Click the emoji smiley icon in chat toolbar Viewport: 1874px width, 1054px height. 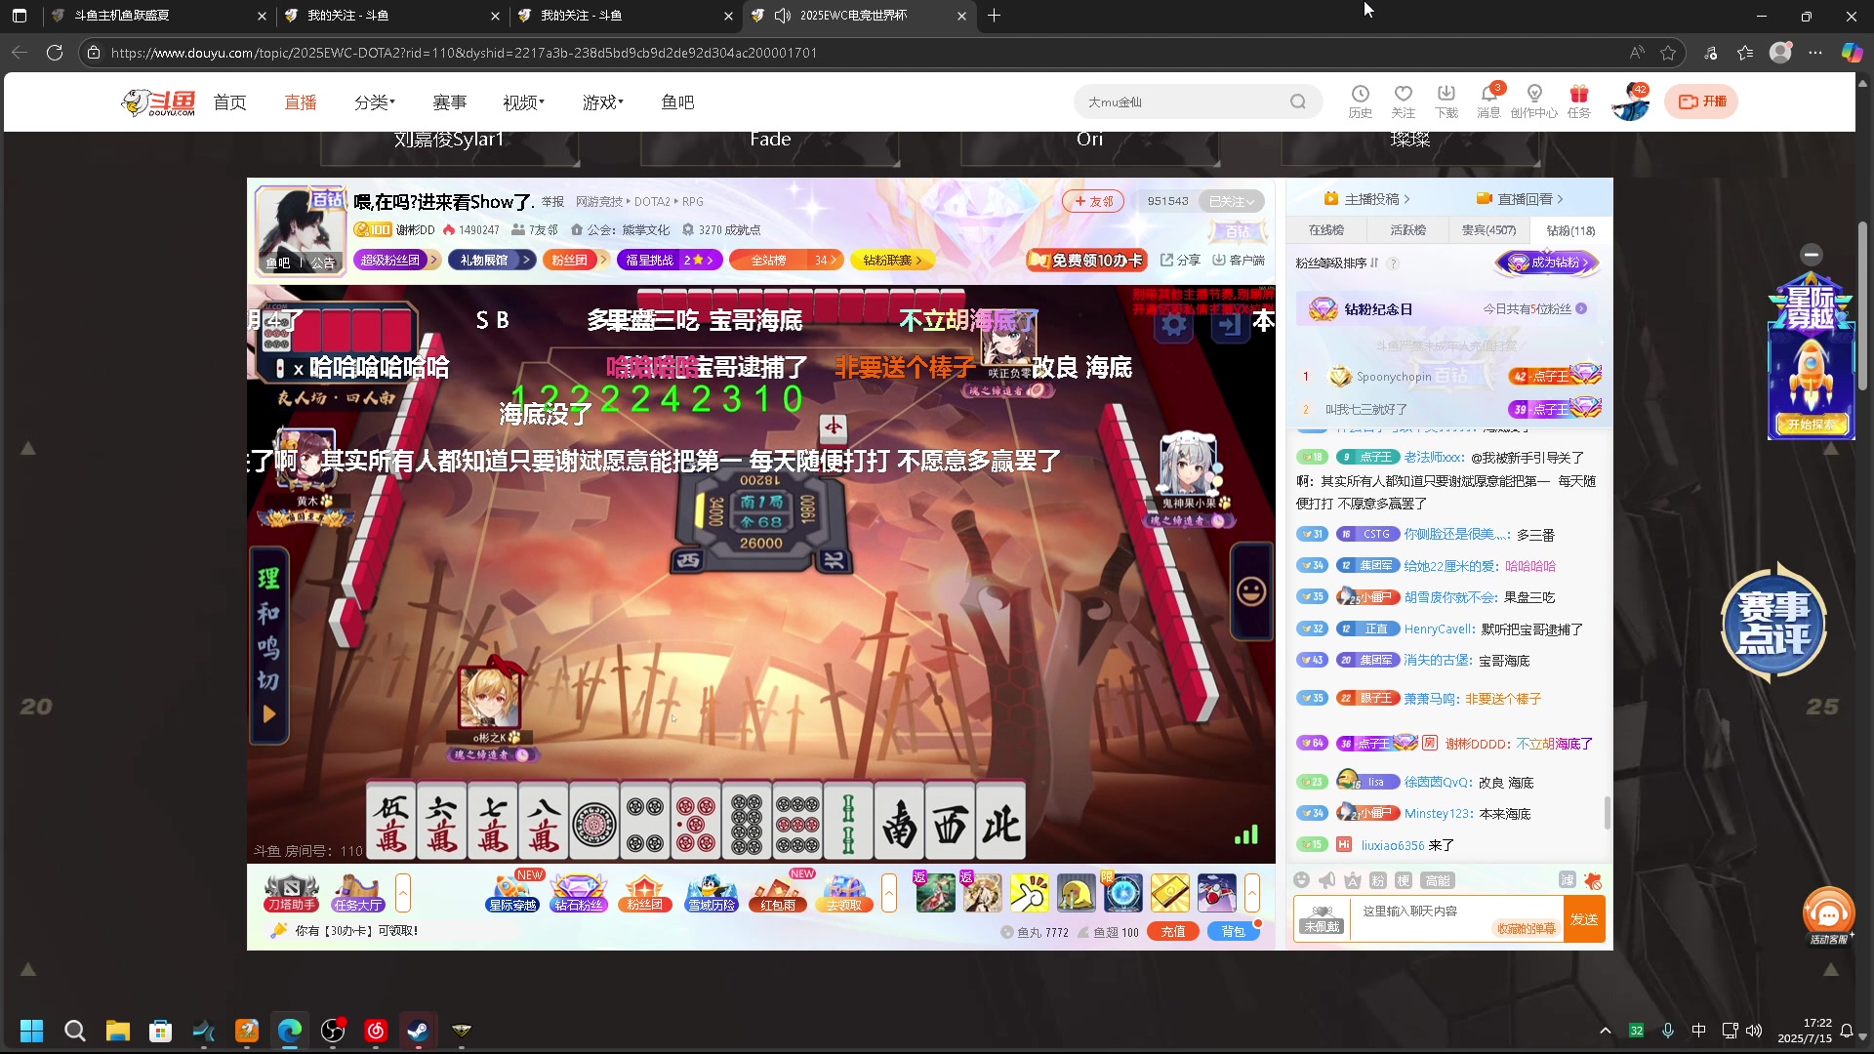click(x=1301, y=880)
